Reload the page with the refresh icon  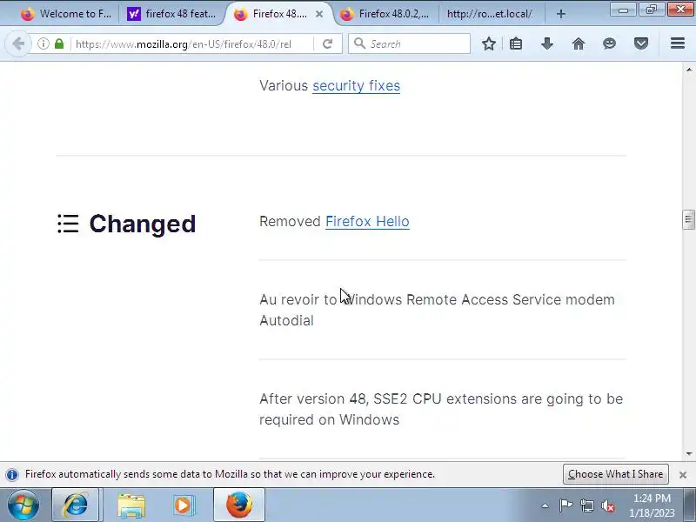pos(328,43)
